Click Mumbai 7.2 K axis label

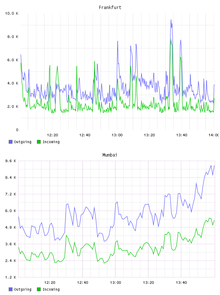tap(11, 194)
